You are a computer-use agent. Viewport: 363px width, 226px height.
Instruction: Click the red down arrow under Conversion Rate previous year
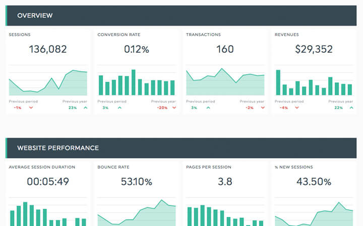174,107
